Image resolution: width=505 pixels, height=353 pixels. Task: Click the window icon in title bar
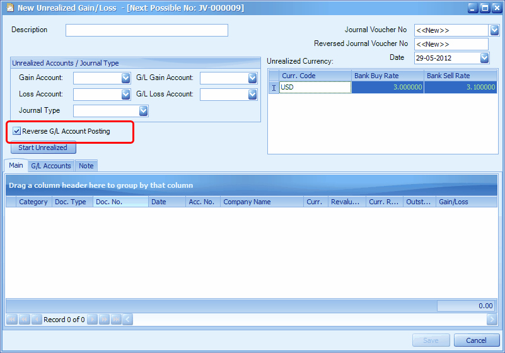[x=9, y=8]
